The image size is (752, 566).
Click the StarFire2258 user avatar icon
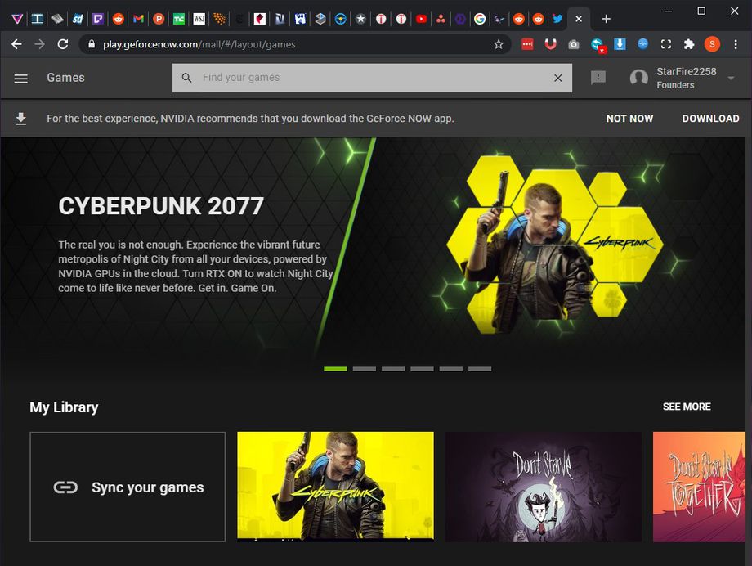click(x=639, y=78)
